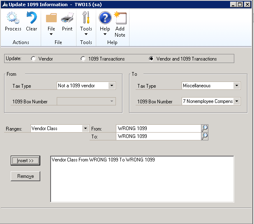Select the Vendor update radio option
Viewport: 254px width, 224px height.
pyautogui.click(x=33, y=59)
